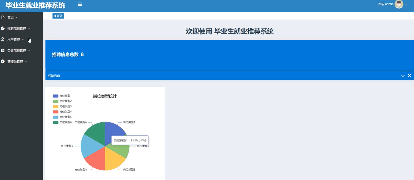Open the admin user dropdown arrow
Screen dimensions: 414x180
point(406,4)
